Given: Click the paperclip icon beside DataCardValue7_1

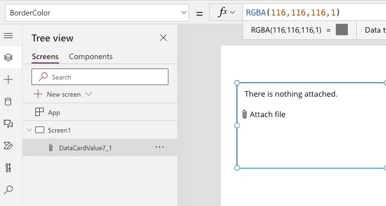Looking at the screenshot, I should coord(50,147).
